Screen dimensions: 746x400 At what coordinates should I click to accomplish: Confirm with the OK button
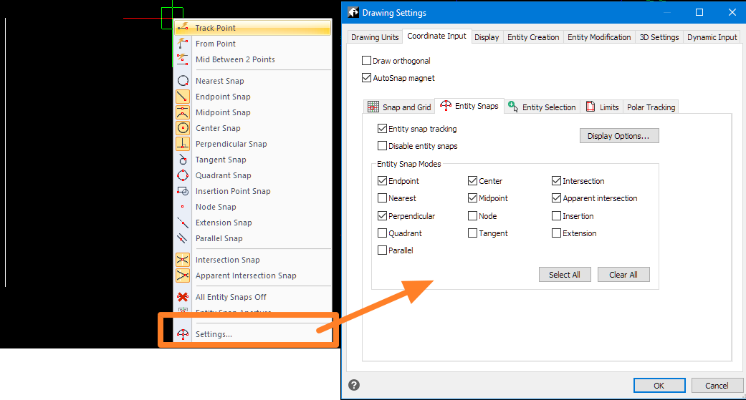pos(659,385)
